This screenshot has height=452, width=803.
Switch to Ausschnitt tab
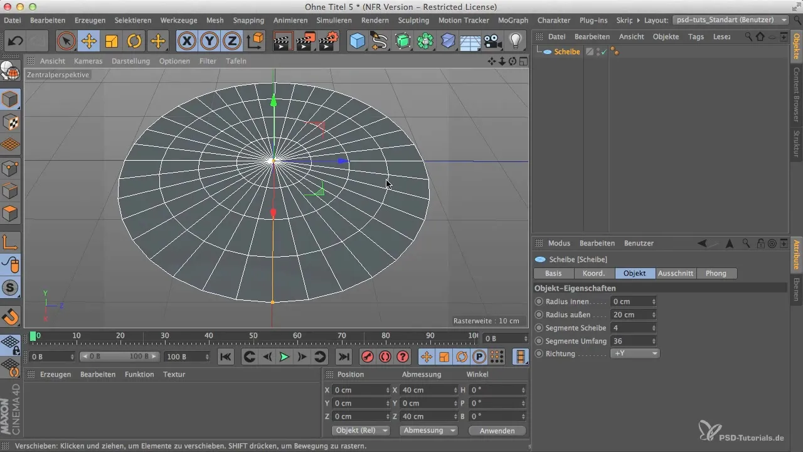676,273
